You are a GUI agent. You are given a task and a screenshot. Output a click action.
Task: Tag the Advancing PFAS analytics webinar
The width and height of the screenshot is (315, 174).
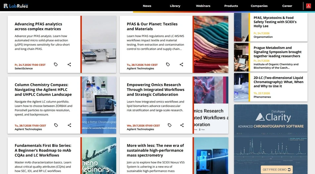56,65
